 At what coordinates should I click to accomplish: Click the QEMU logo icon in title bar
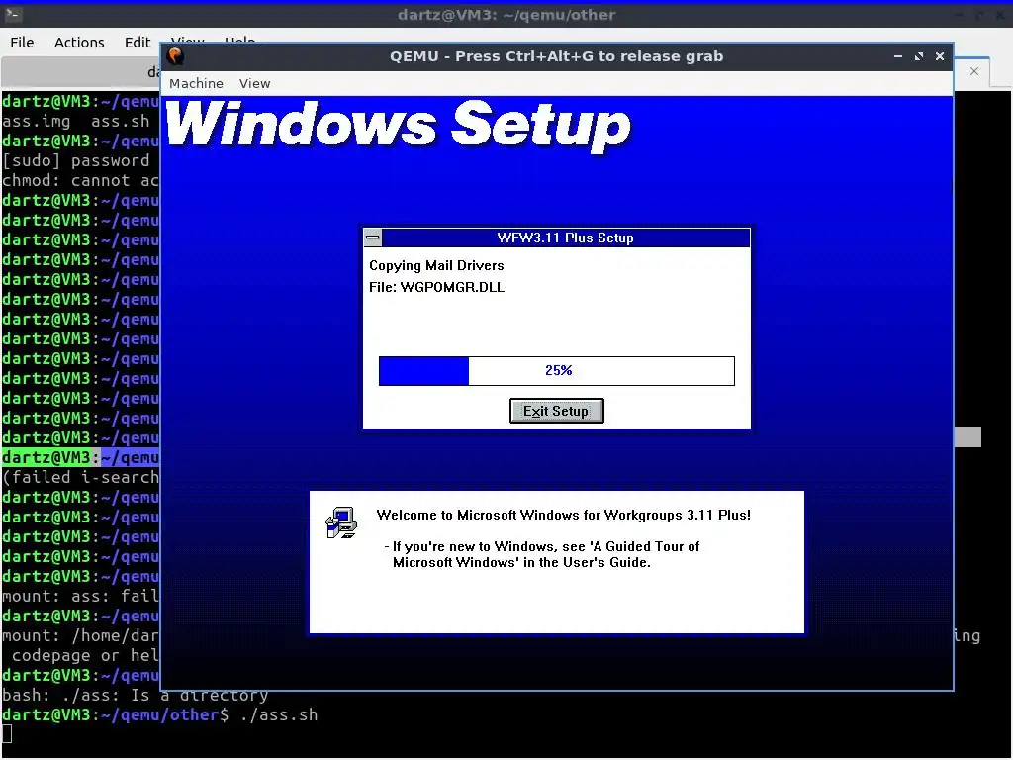tap(176, 56)
